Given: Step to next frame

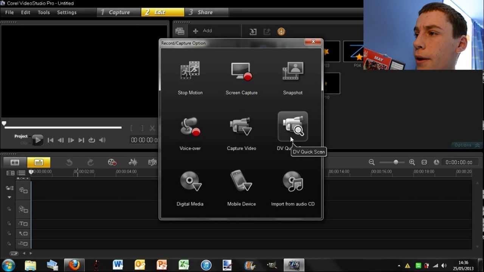Looking at the screenshot, I should 71,140.
